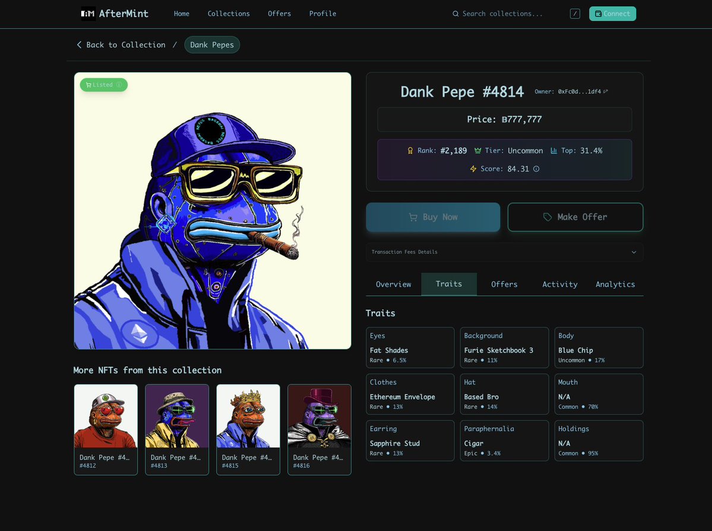
Task: Click the wallet icon in Connect button
Action: click(x=599, y=14)
